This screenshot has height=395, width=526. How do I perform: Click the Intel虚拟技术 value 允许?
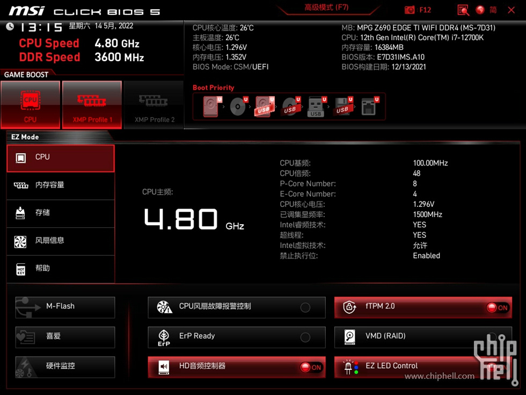[420, 246]
